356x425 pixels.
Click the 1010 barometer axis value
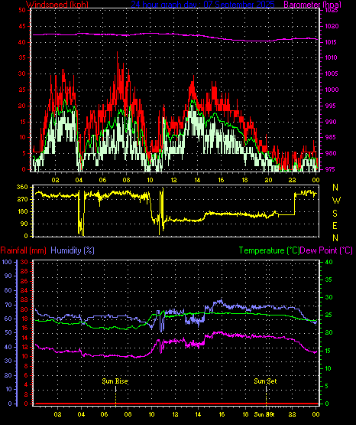[x=332, y=57]
